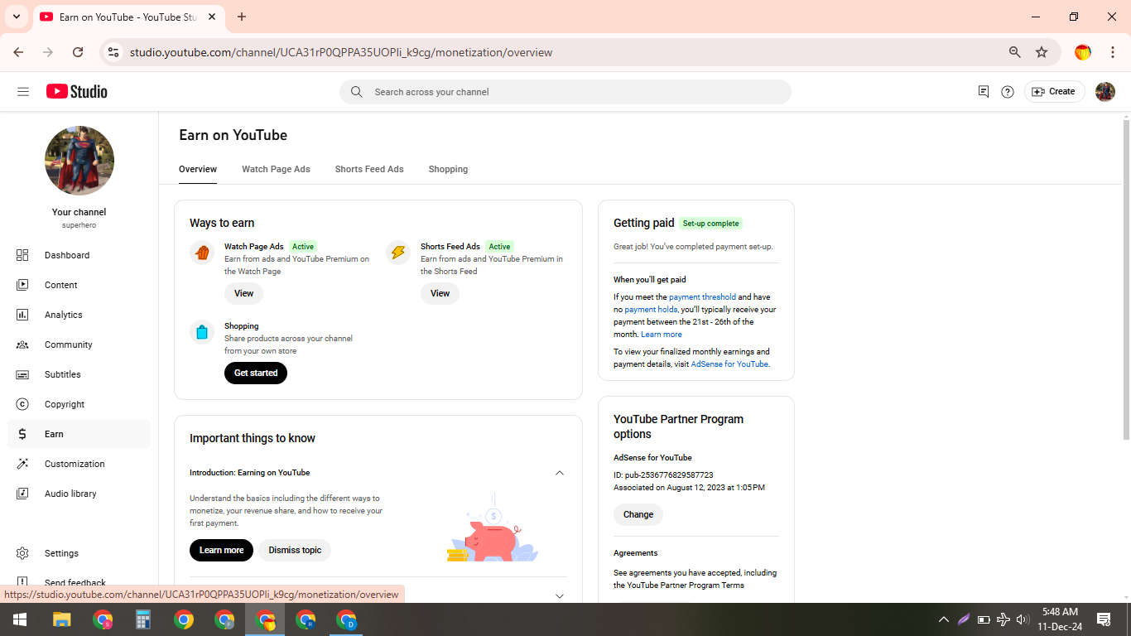Open the Copyright sidebar icon
1131x636 pixels.
22,404
